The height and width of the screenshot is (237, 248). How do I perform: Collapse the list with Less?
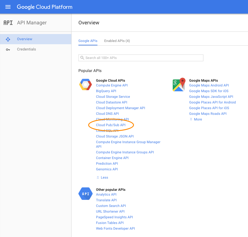coord(102,177)
